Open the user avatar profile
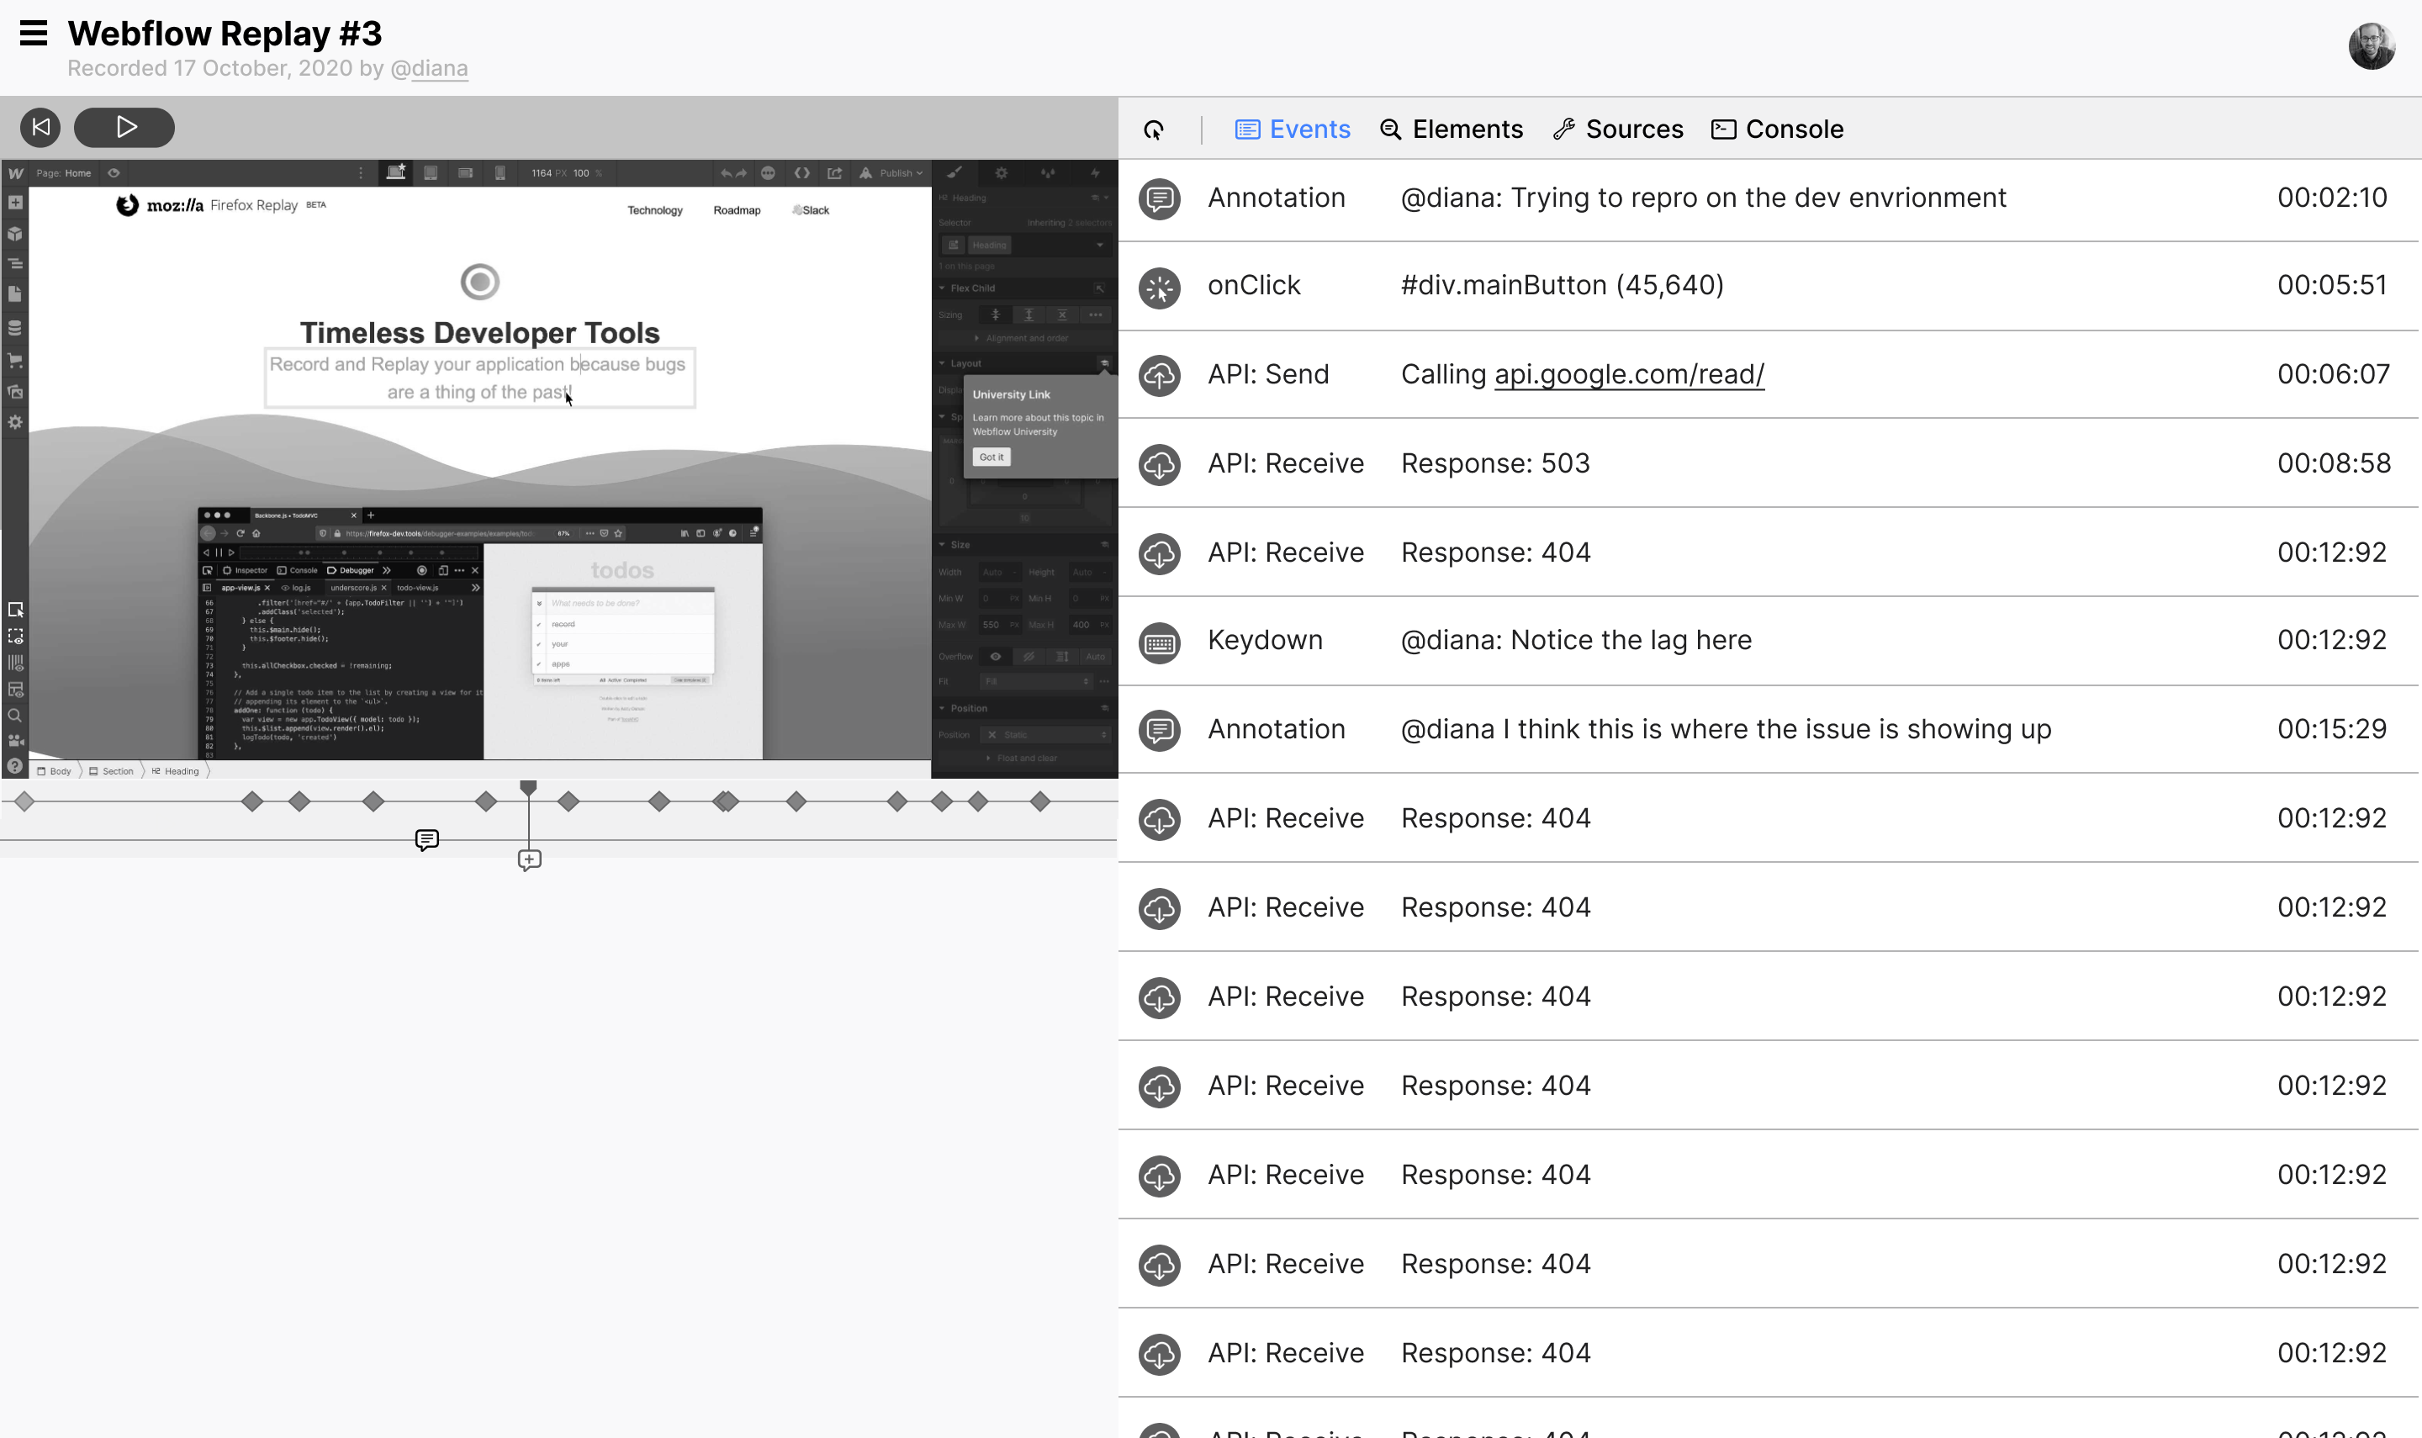The image size is (2422, 1438). [x=2371, y=45]
